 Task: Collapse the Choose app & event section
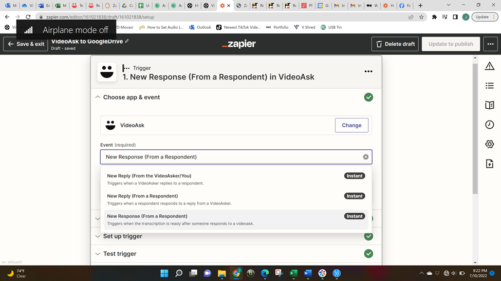(x=98, y=97)
